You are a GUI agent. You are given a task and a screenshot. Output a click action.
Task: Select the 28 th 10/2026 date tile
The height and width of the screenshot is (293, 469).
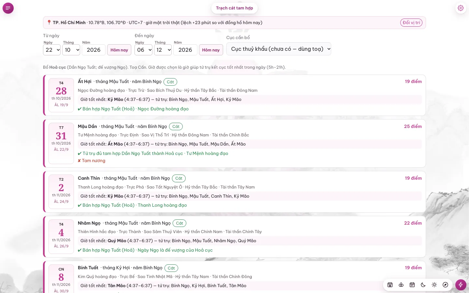[61, 95]
